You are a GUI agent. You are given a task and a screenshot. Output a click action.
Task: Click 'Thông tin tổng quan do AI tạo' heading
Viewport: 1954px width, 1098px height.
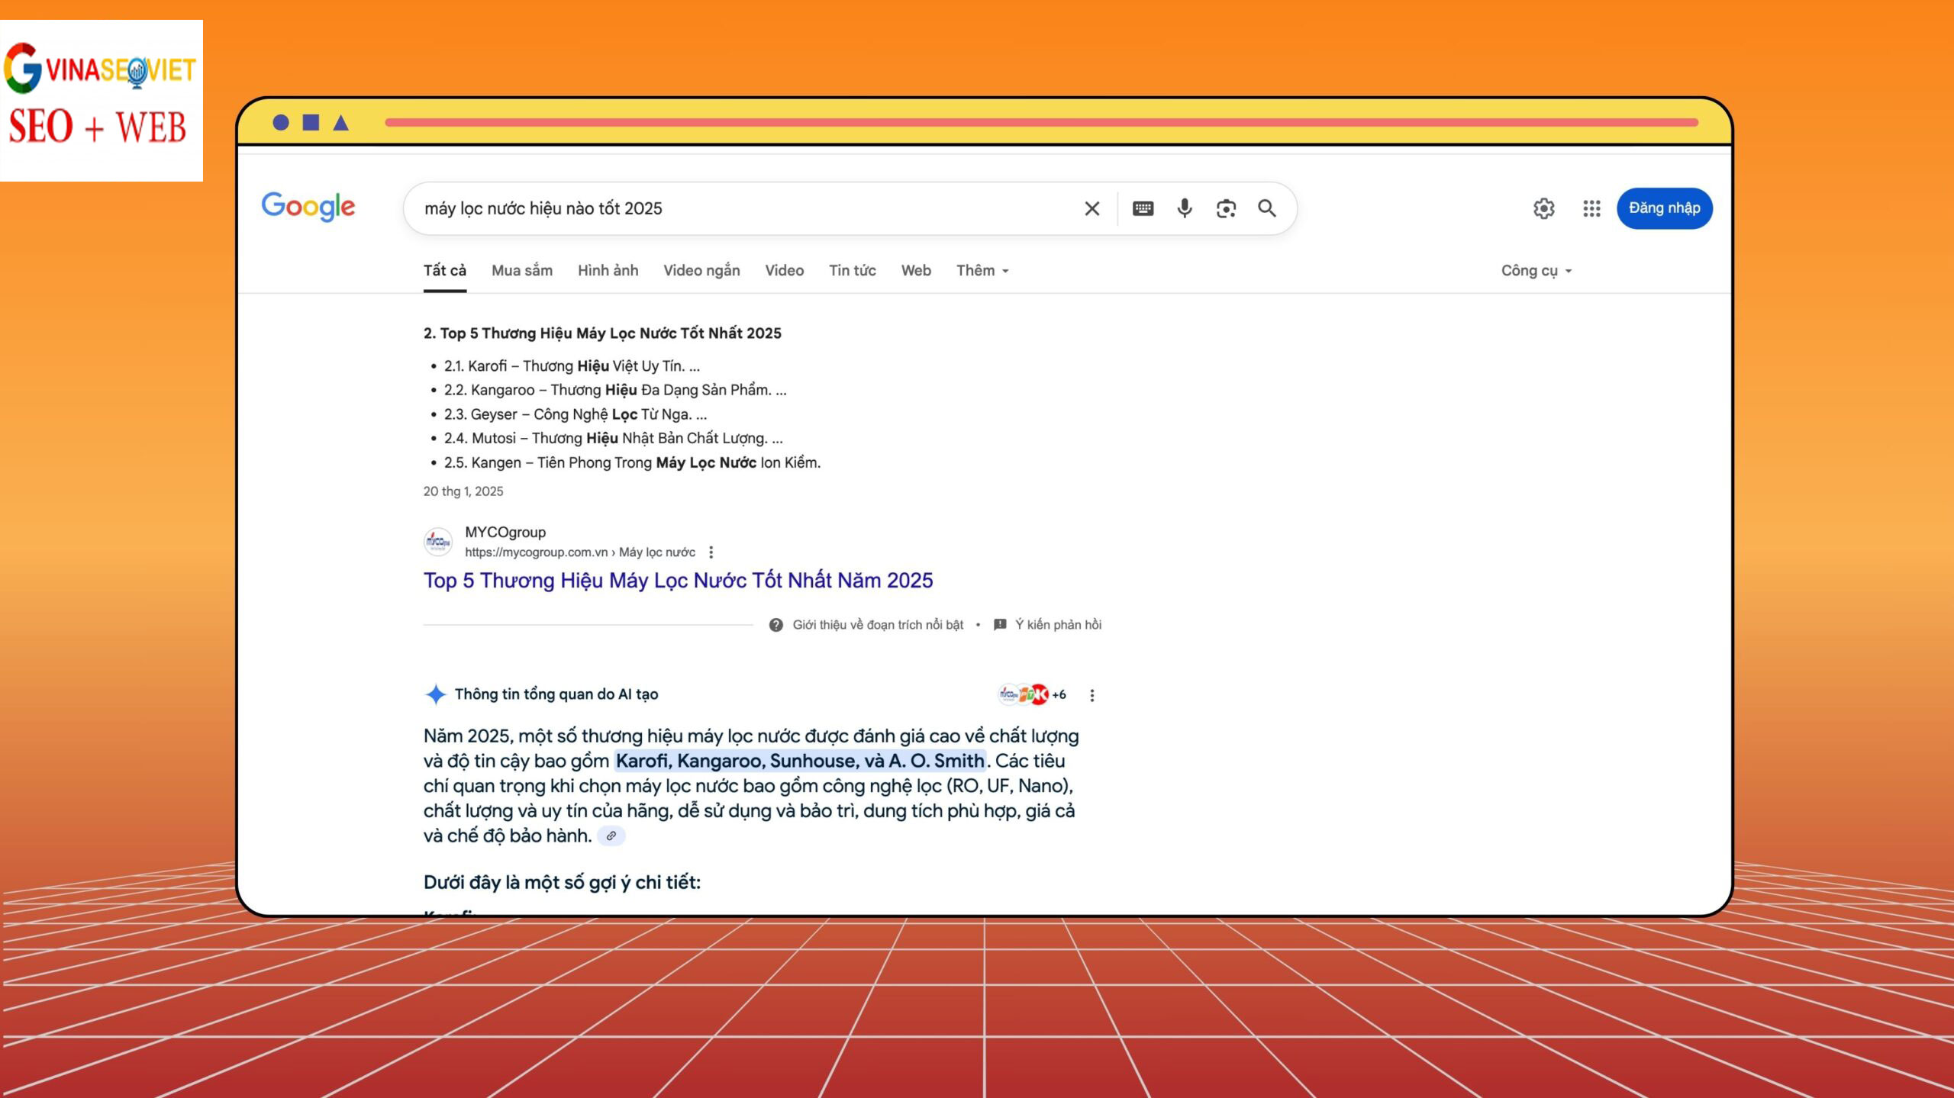pos(556,694)
